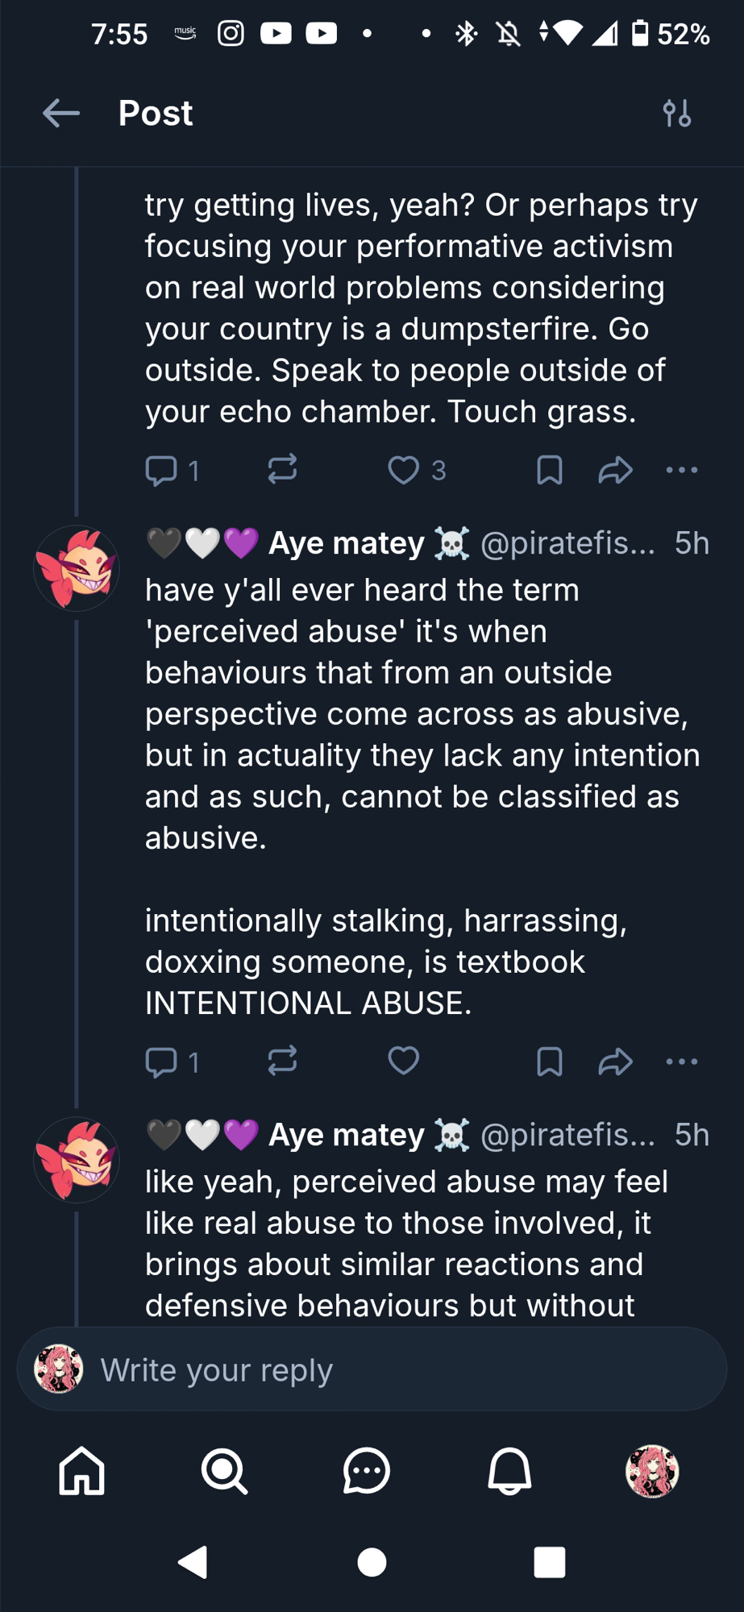Repost the 'perceived abuse' post
Viewport: 744px width, 1612px height.
[282, 1062]
